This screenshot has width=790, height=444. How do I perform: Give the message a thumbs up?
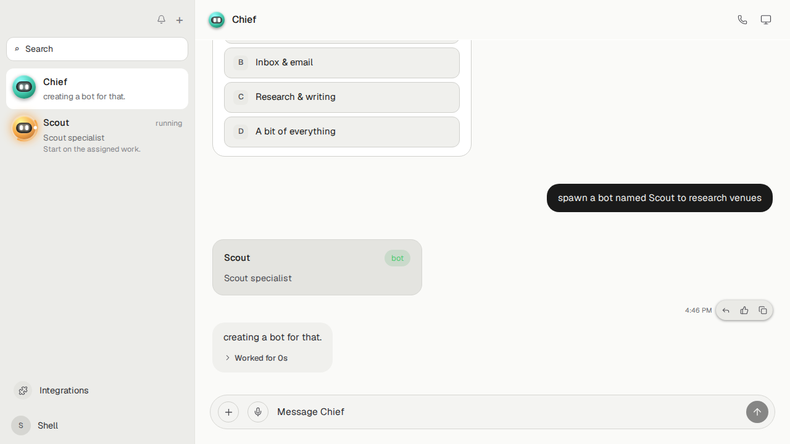point(744,310)
